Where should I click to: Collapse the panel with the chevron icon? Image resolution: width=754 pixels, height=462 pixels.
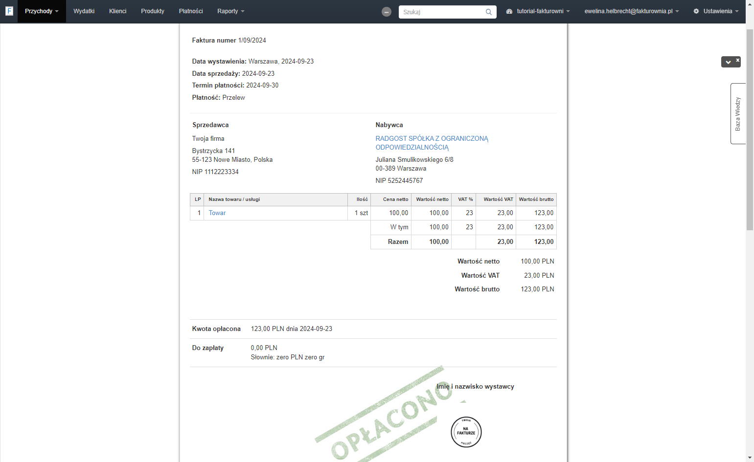pyautogui.click(x=728, y=62)
